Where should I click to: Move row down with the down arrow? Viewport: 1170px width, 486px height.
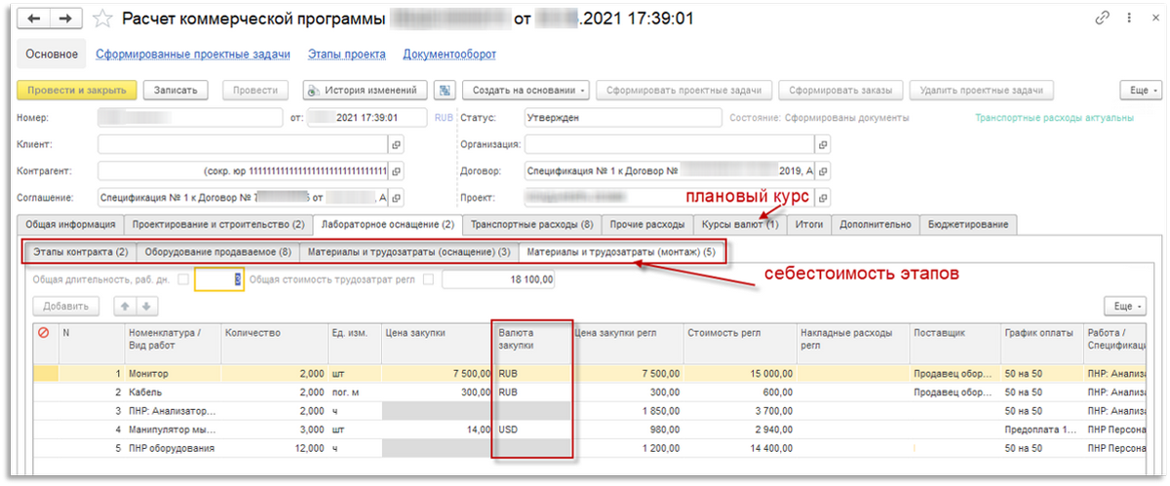[145, 307]
